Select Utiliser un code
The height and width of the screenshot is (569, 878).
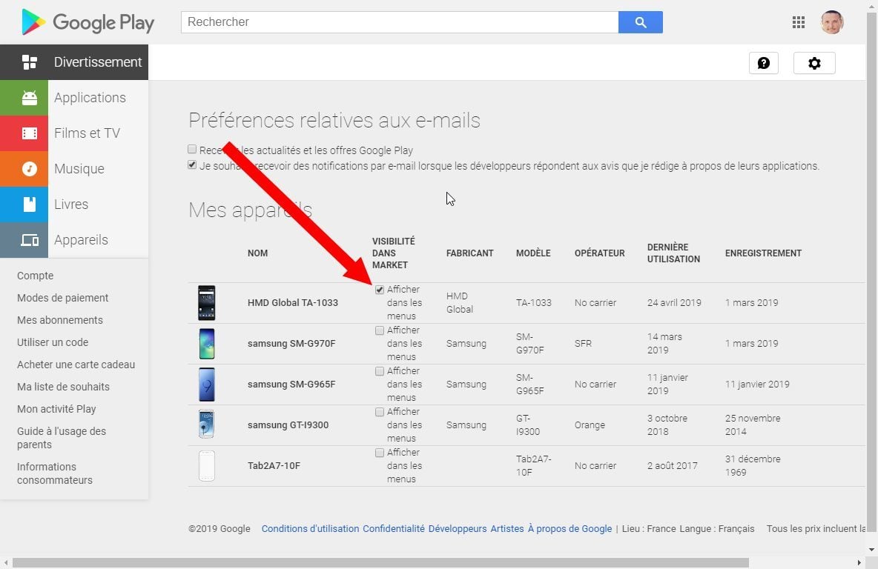pos(53,342)
